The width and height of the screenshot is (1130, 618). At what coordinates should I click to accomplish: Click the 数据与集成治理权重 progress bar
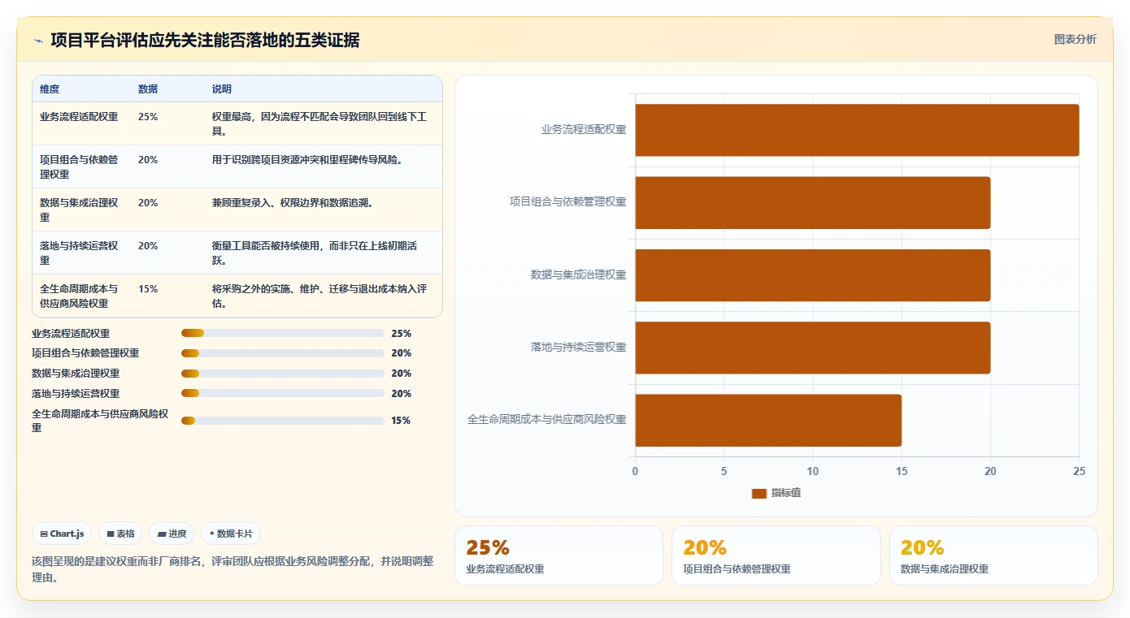click(x=283, y=374)
